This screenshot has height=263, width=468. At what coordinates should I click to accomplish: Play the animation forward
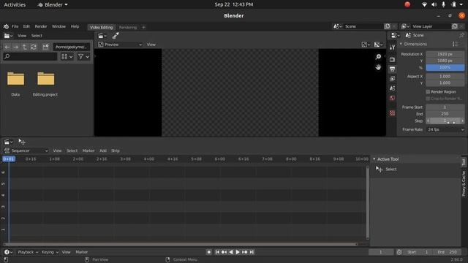(x=238, y=252)
